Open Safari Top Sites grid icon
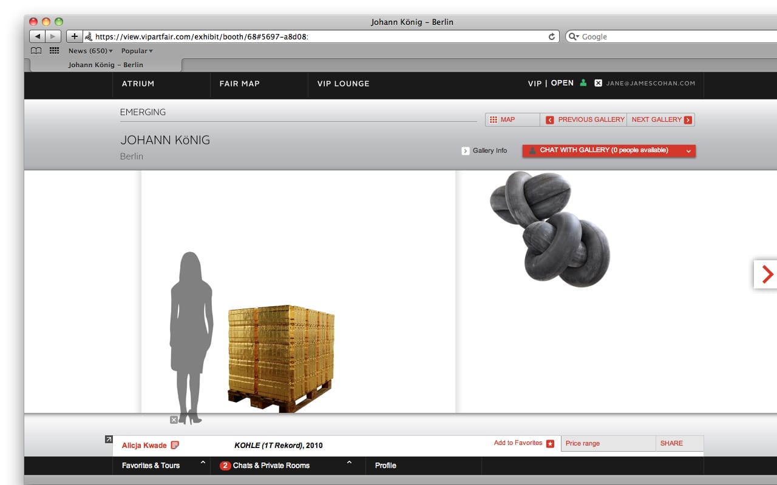This screenshot has width=777, height=485. 54,51
